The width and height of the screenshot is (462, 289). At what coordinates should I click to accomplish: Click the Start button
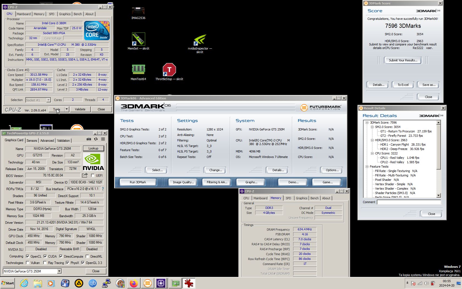coord(8,283)
